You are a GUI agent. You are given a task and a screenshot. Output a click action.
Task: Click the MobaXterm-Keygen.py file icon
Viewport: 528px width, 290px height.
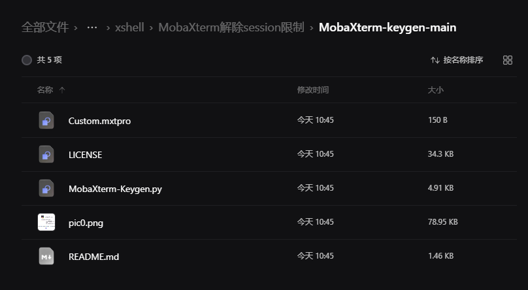point(46,188)
